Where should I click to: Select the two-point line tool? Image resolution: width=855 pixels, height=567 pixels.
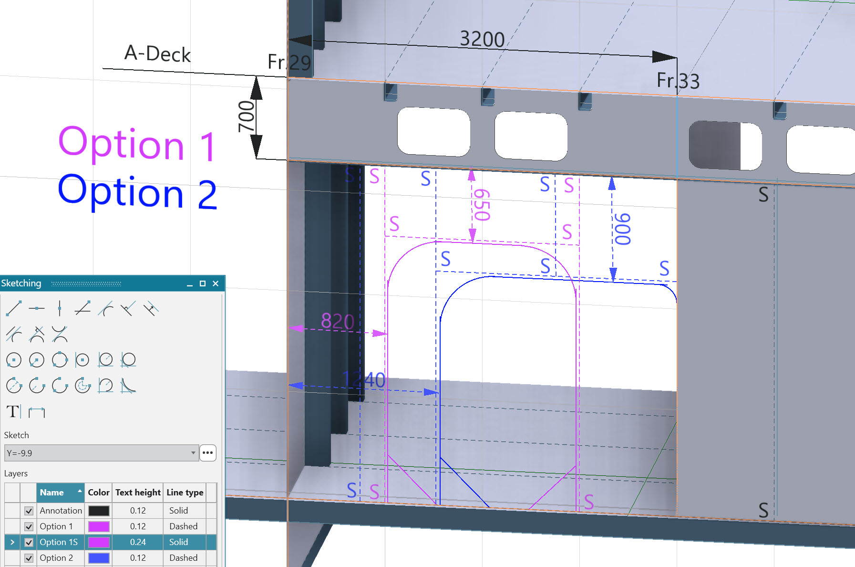click(x=13, y=308)
